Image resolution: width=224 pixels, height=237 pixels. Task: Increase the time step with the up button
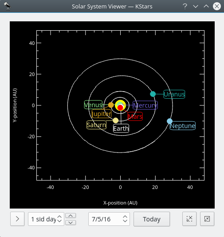click(x=71, y=216)
